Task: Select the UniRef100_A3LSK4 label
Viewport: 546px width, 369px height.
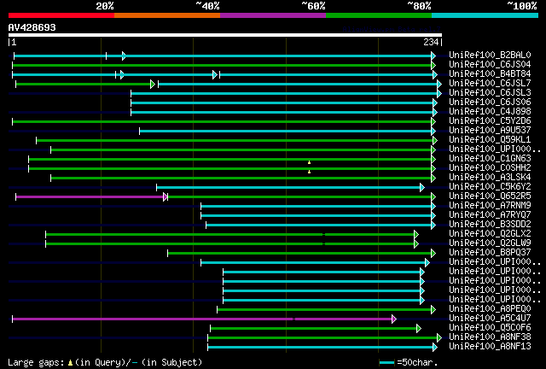Action: point(490,178)
